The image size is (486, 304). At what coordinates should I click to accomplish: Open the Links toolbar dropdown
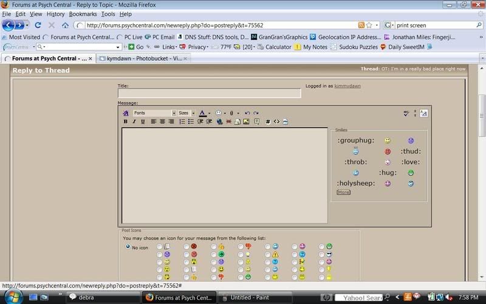point(169,47)
